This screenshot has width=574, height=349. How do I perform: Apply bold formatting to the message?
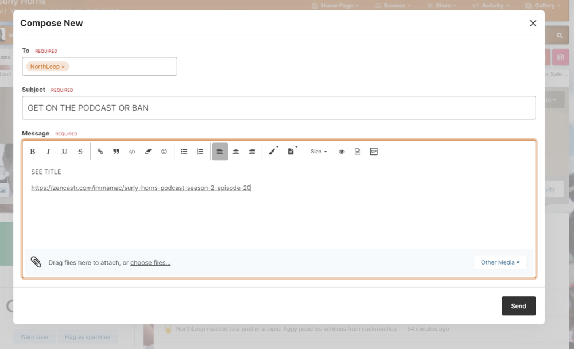(x=32, y=151)
